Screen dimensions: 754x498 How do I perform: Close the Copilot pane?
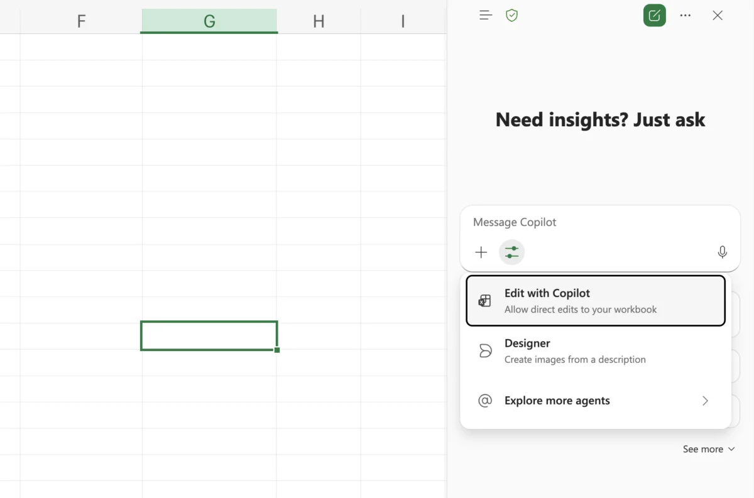(x=718, y=15)
